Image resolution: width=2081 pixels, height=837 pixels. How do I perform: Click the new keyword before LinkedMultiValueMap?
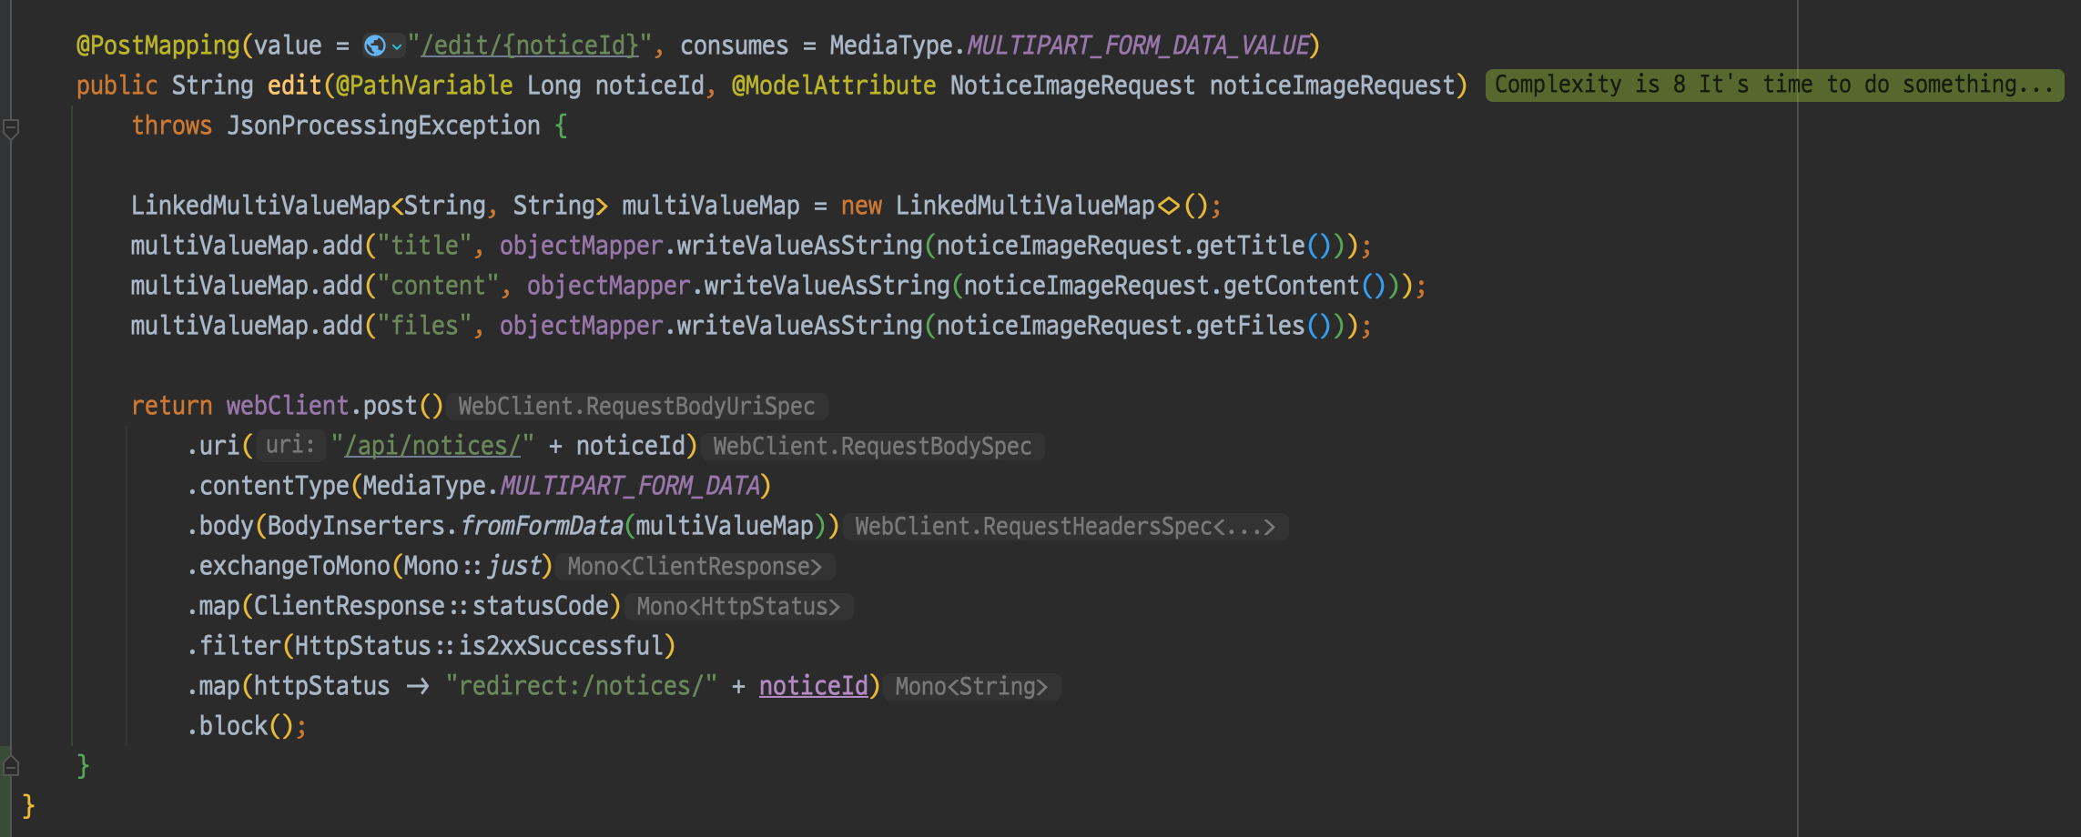[x=861, y=206]
